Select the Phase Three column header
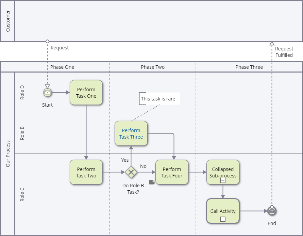The height and width of the screenshot is (236, 303). [249, 67]
